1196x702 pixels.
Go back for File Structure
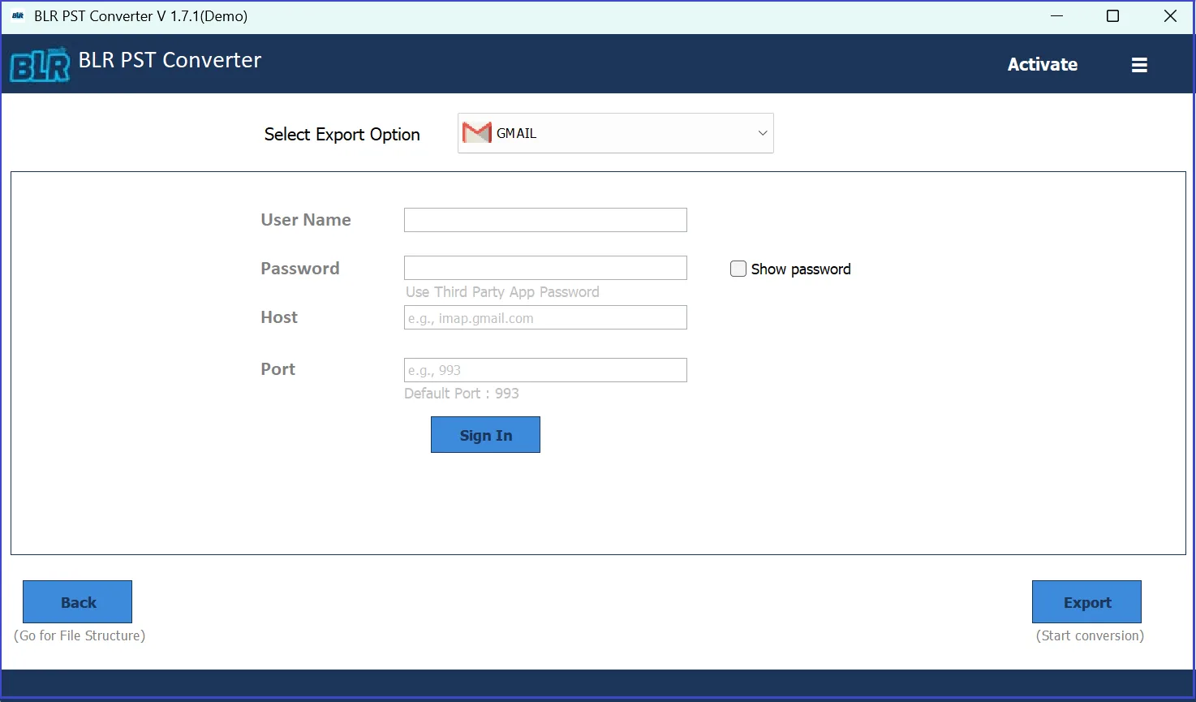click(x=77, y=601)
